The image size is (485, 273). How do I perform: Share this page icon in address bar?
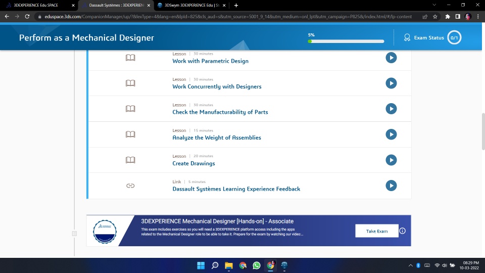click(425, 17)
